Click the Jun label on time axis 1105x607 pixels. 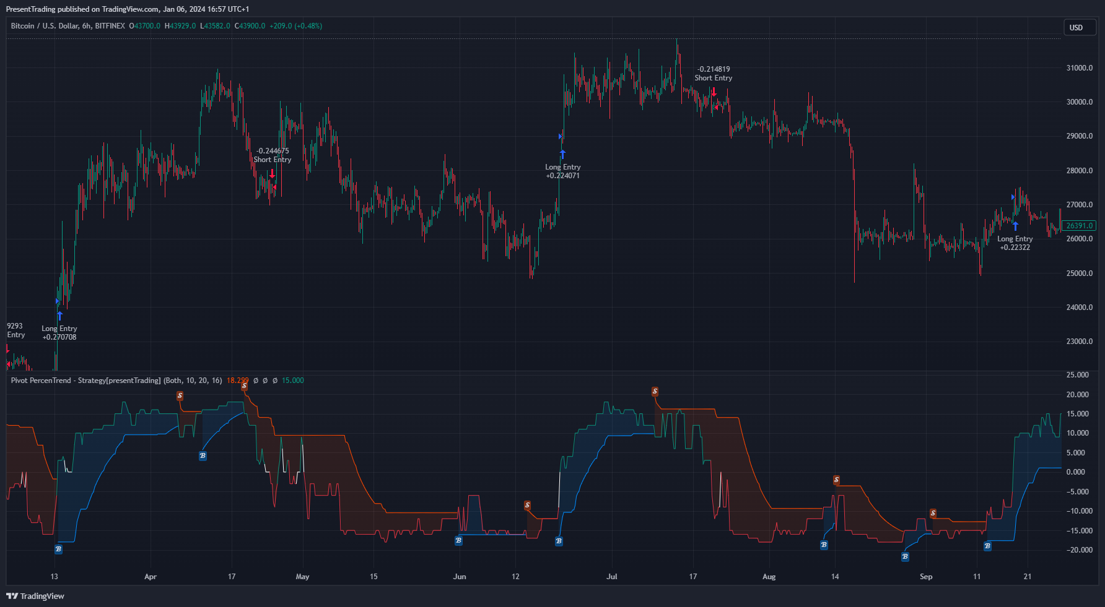tap(460, 577)
